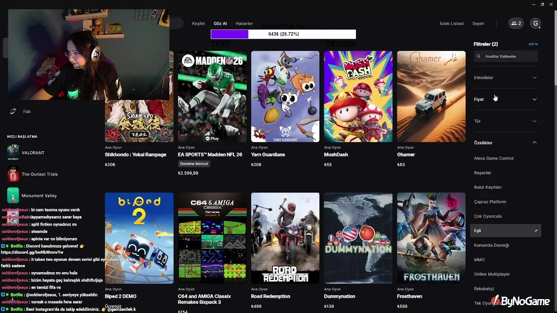Open the Dummynation game cover

[x=358, y=238]
